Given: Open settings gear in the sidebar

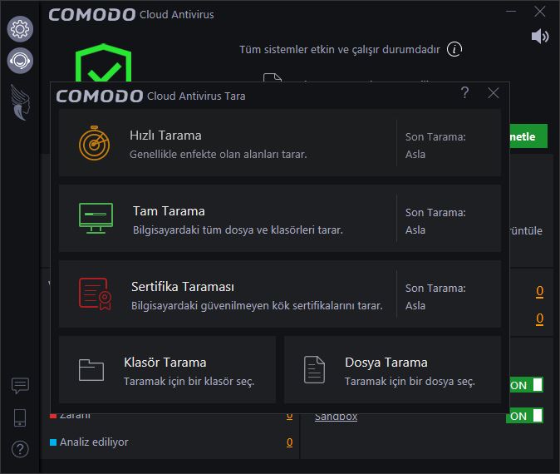Looking at the screenshot, I should point(20,28).
